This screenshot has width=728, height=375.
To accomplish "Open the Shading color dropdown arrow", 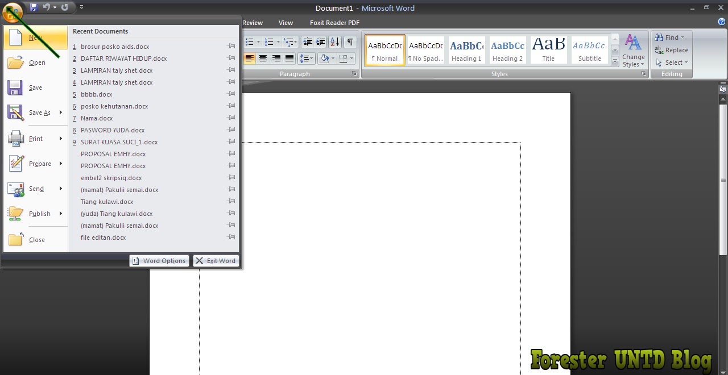I will 332,59.
